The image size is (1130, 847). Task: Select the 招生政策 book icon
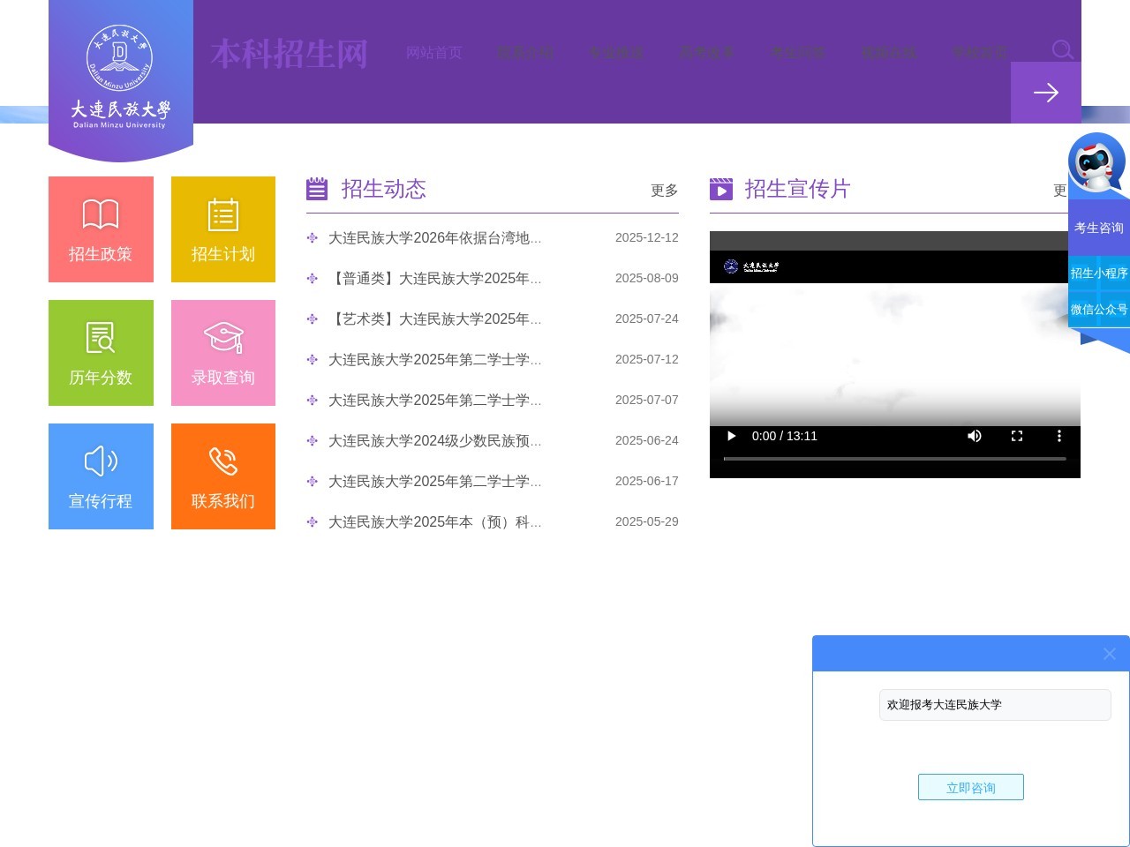pyautogui.click(x=101, y=214)
